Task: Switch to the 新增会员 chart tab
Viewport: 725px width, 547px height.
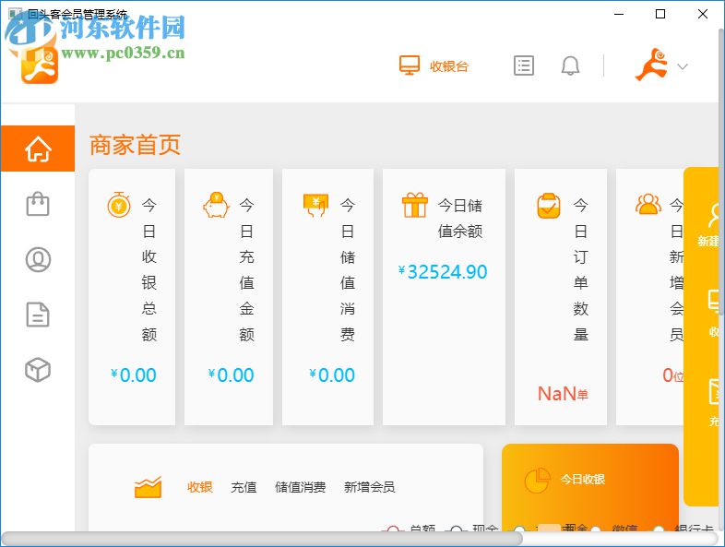Action: click(370, 487)
